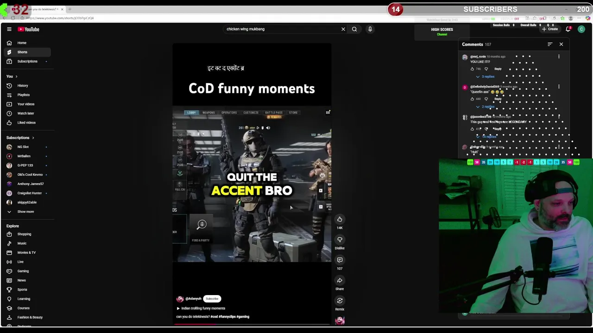Open the account avatar menu
This screenshot has height=333, width=593.
coord(581,29)
